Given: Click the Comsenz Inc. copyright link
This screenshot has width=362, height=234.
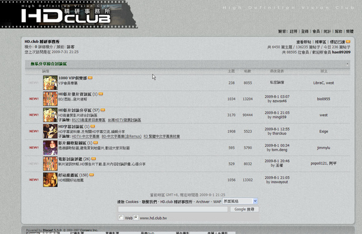Looking at the screenshot, I should click(89, 230).
